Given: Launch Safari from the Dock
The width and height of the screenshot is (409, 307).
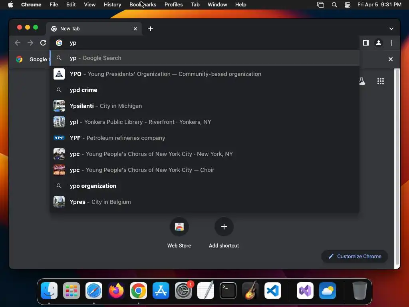Looking at the screenshot, I should (x=94, y=291).
